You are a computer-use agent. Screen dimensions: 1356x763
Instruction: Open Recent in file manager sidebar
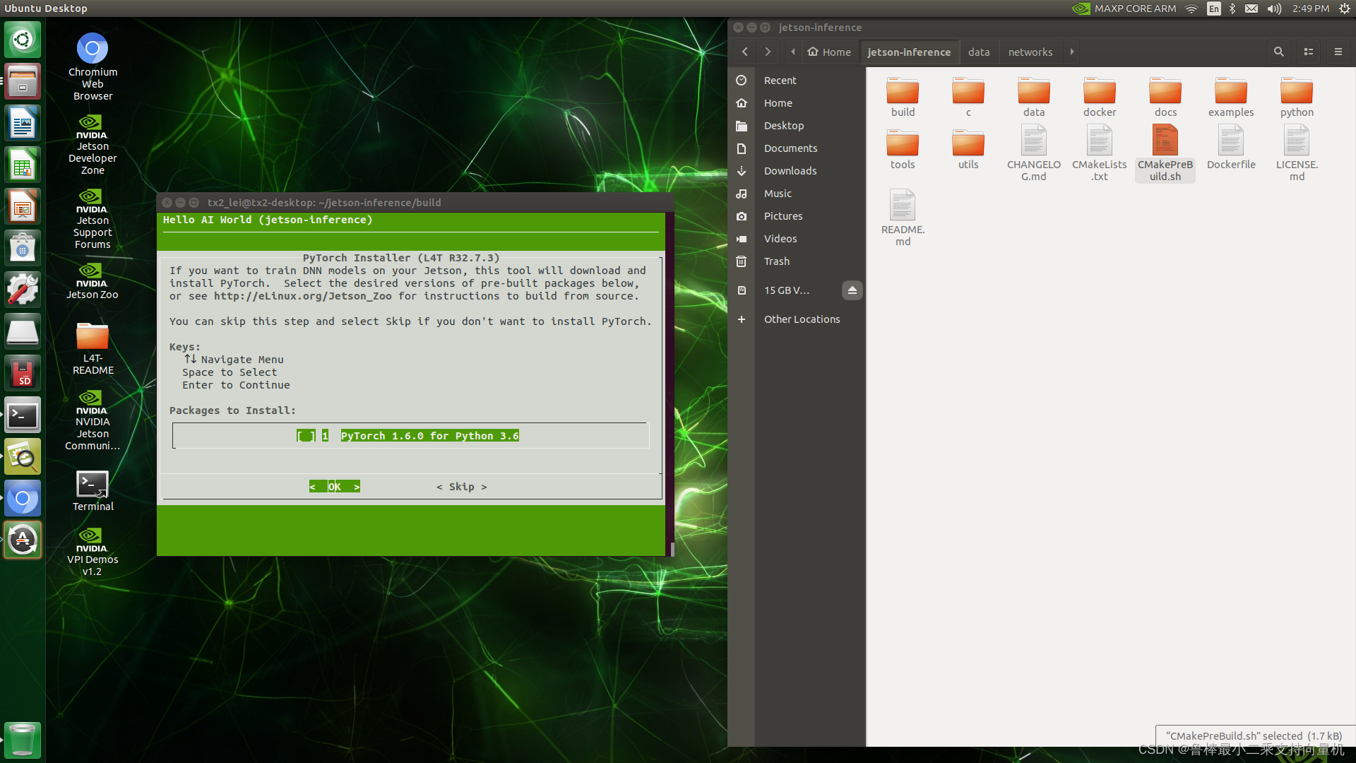pos(797,81)
